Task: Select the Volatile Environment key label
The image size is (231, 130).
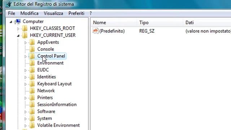Action: 58,125
